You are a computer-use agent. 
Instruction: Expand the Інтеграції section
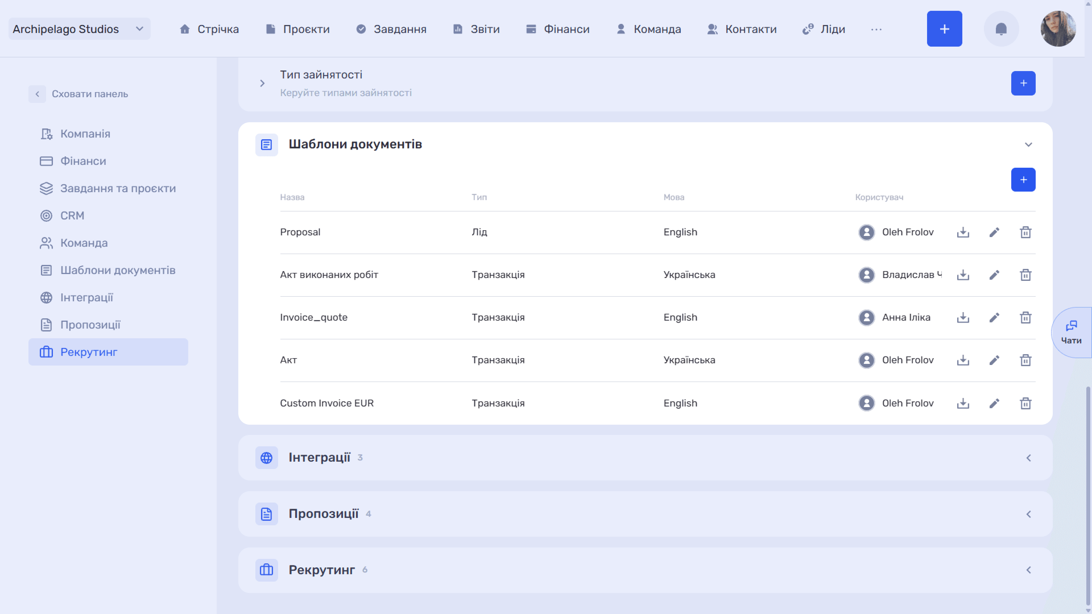pos(1028,458)
